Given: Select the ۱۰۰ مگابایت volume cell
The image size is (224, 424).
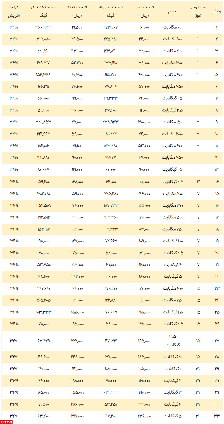Looking at the screenshot, I should 172,39.
